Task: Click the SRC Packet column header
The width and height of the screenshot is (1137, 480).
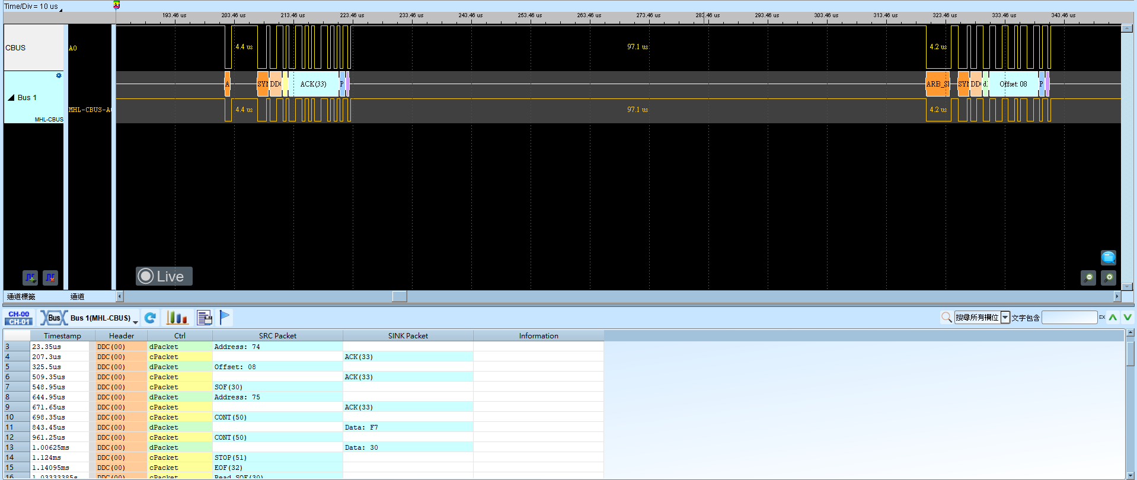Action: click(x=277, y=336)
